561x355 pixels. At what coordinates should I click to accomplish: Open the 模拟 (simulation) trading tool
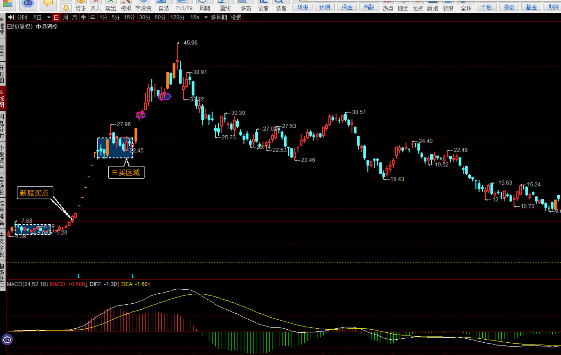126,6
